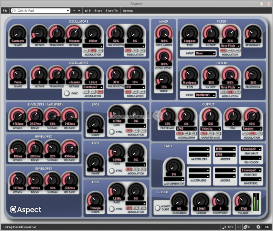Toggle the Always Glide button
273x231 pixels.
coord(158,208)
